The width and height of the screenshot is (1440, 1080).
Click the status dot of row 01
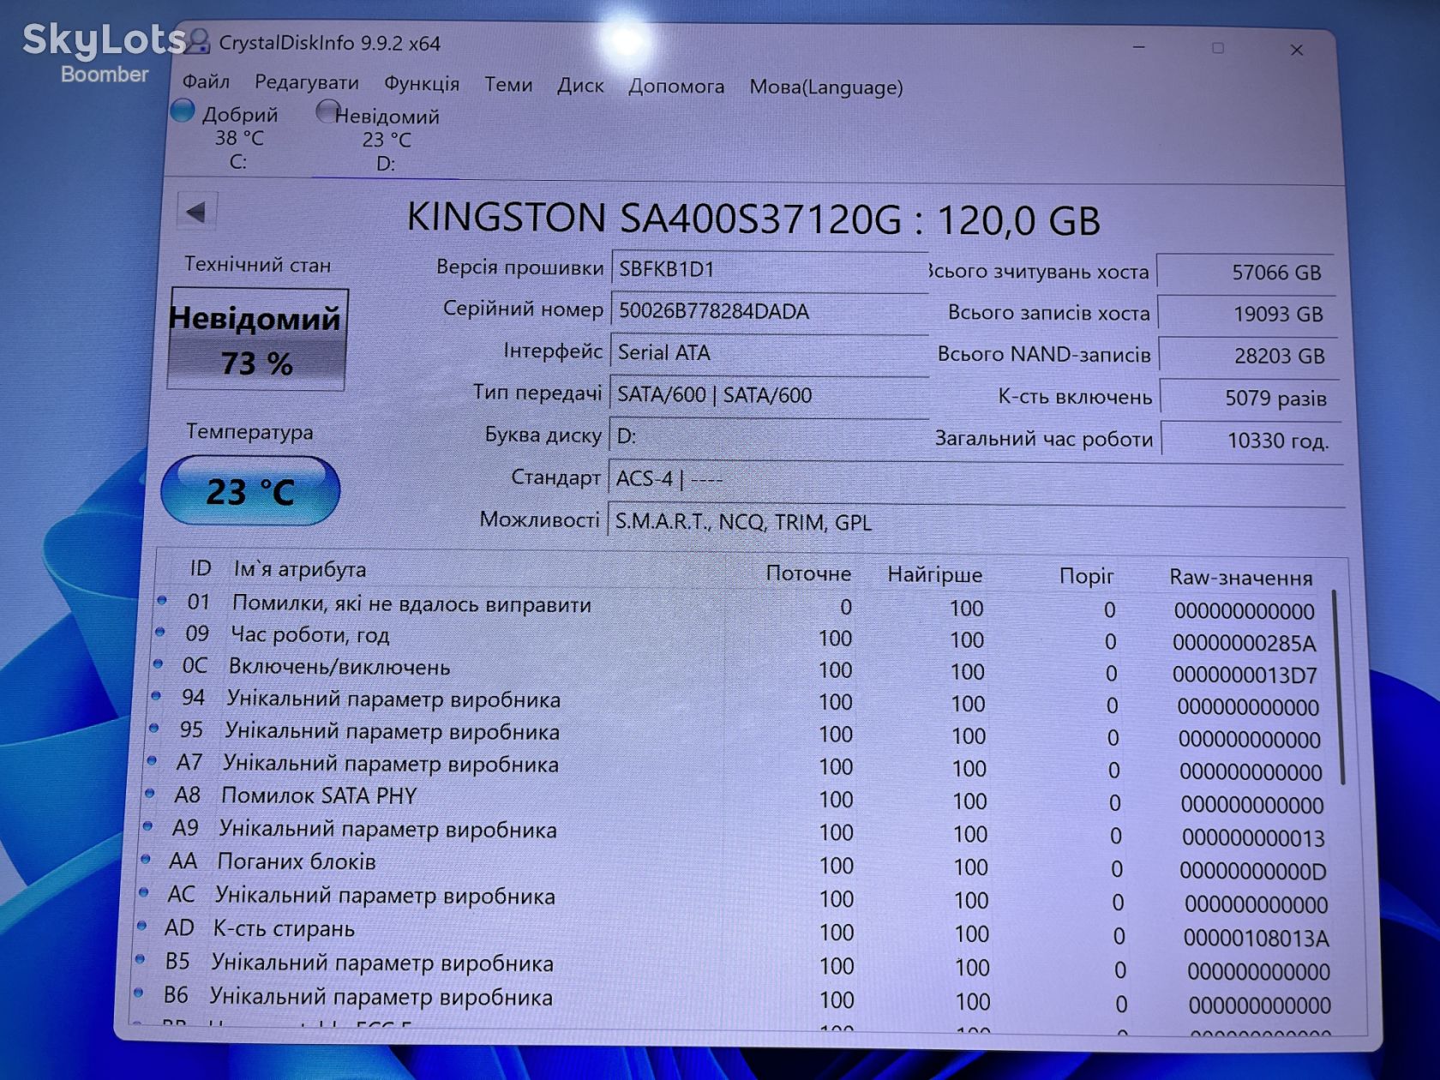[x=162, y=601]
